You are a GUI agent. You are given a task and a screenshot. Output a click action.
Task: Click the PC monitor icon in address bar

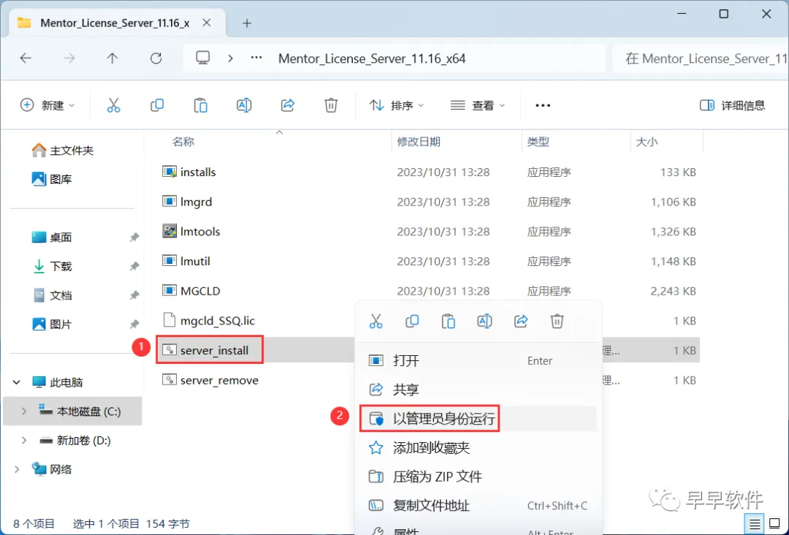pos(203,58)
